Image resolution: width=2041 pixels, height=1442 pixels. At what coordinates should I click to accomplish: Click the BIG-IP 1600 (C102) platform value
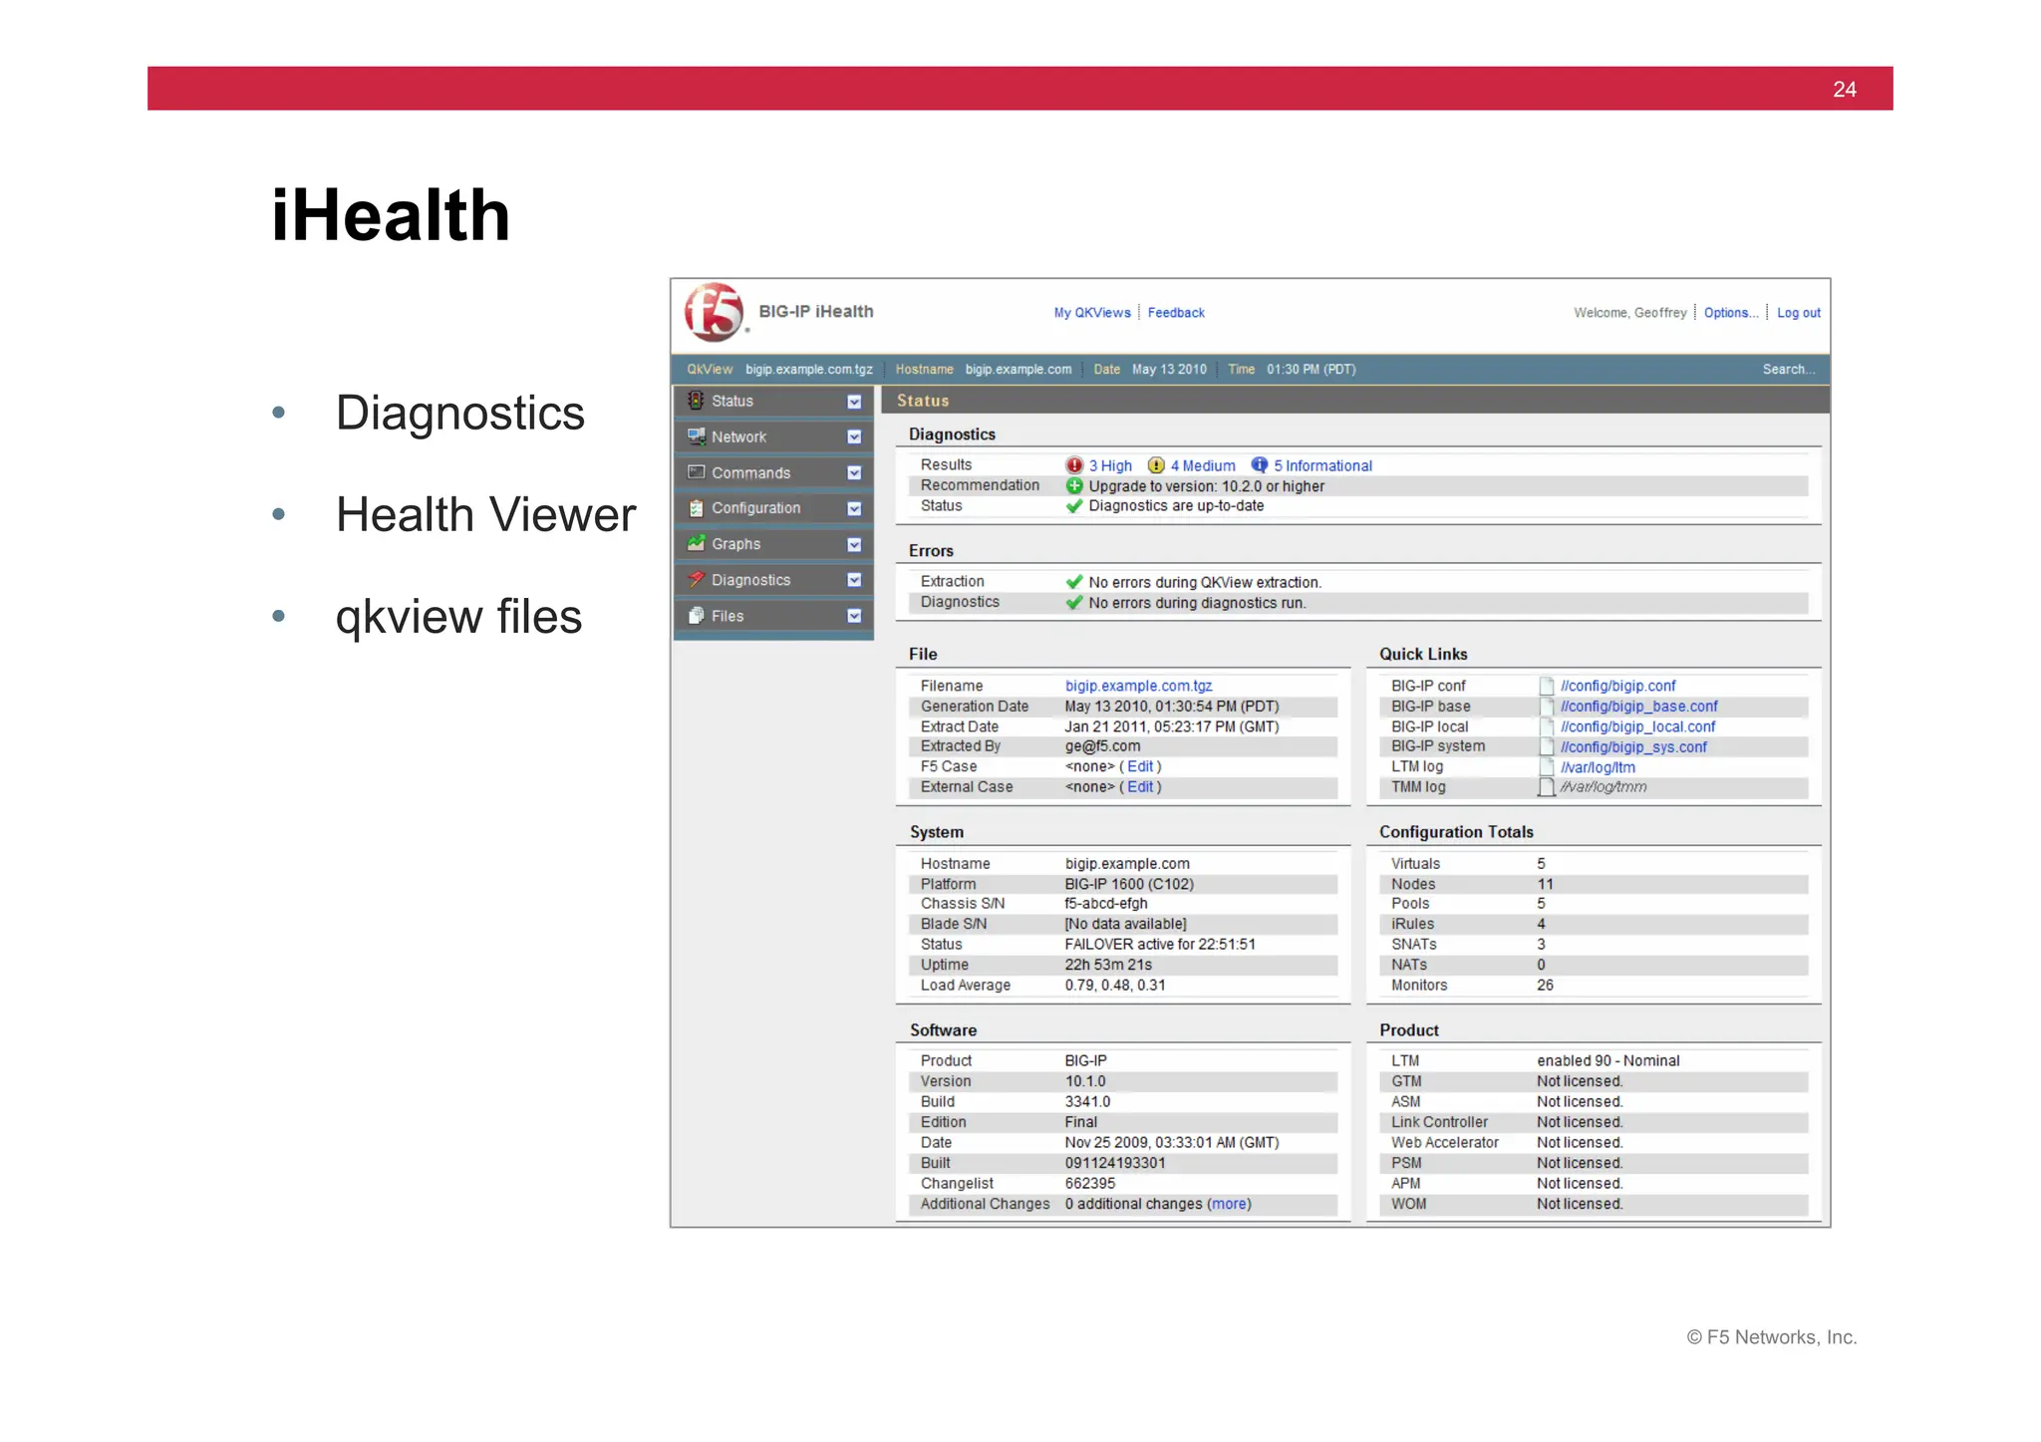click(x=1129, y=884)
